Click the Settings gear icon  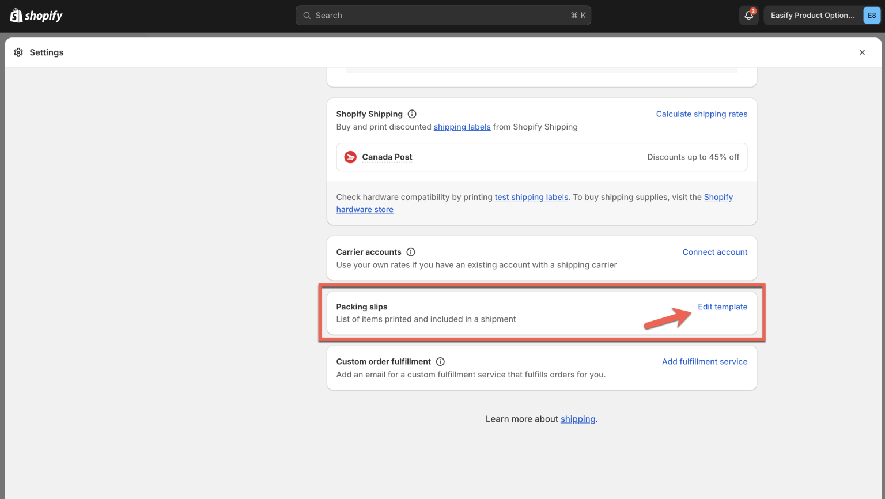click(x=18, y=52)
